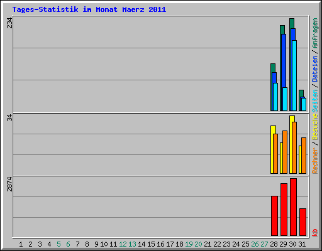Click the red 'kb' legend label

pyautogui.click(x=315, y=233)
